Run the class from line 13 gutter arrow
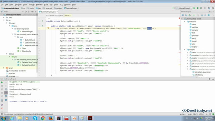Image resolution: width=215 pixels, height=121 pixels. (x=42, y=21)
